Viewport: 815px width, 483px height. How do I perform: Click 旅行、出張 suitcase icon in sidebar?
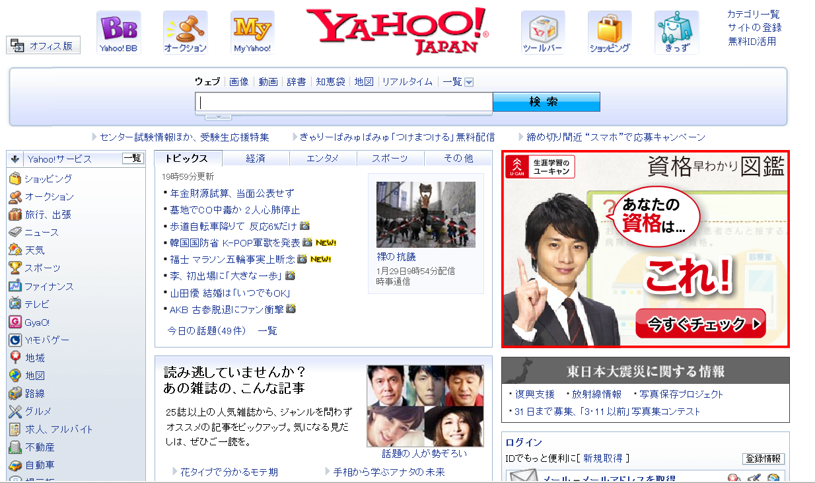15,214
